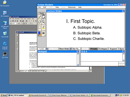Select the Internet Explorer desktop icon
This screenshot has width=130, height=97.
(x=5, y=46)
